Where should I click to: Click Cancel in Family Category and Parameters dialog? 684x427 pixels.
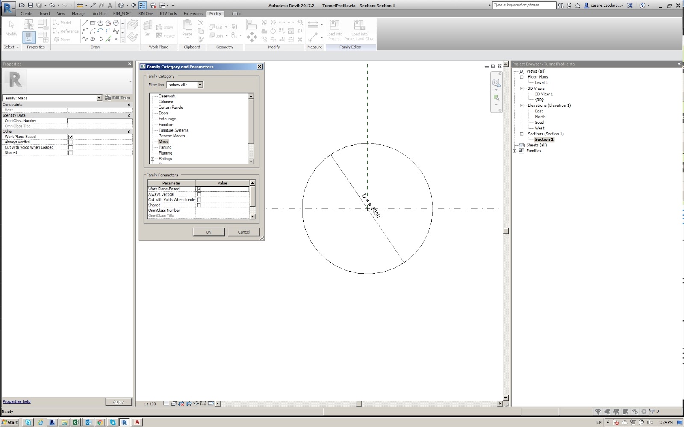coord(244,232)
